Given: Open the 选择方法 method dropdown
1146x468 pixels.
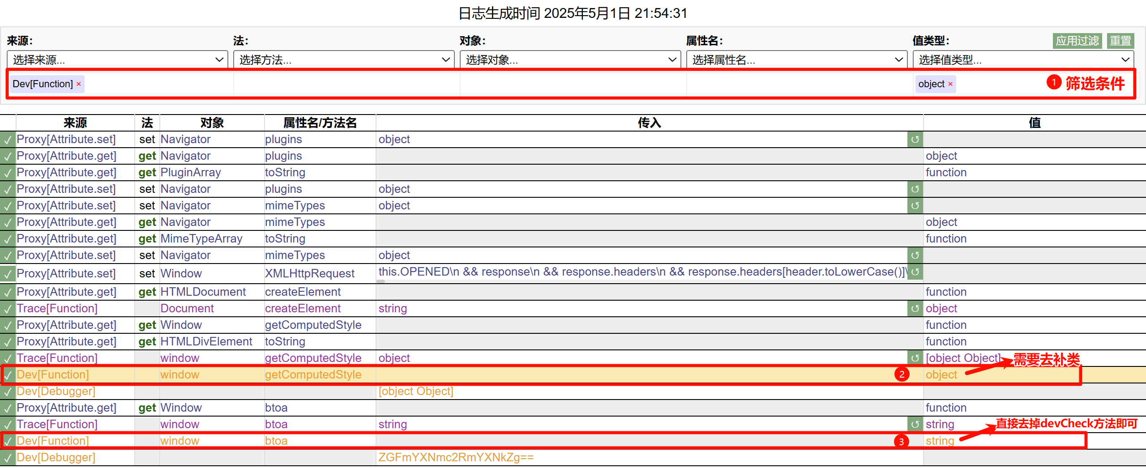Looking at the screenshot, I should tap(344, 60).
